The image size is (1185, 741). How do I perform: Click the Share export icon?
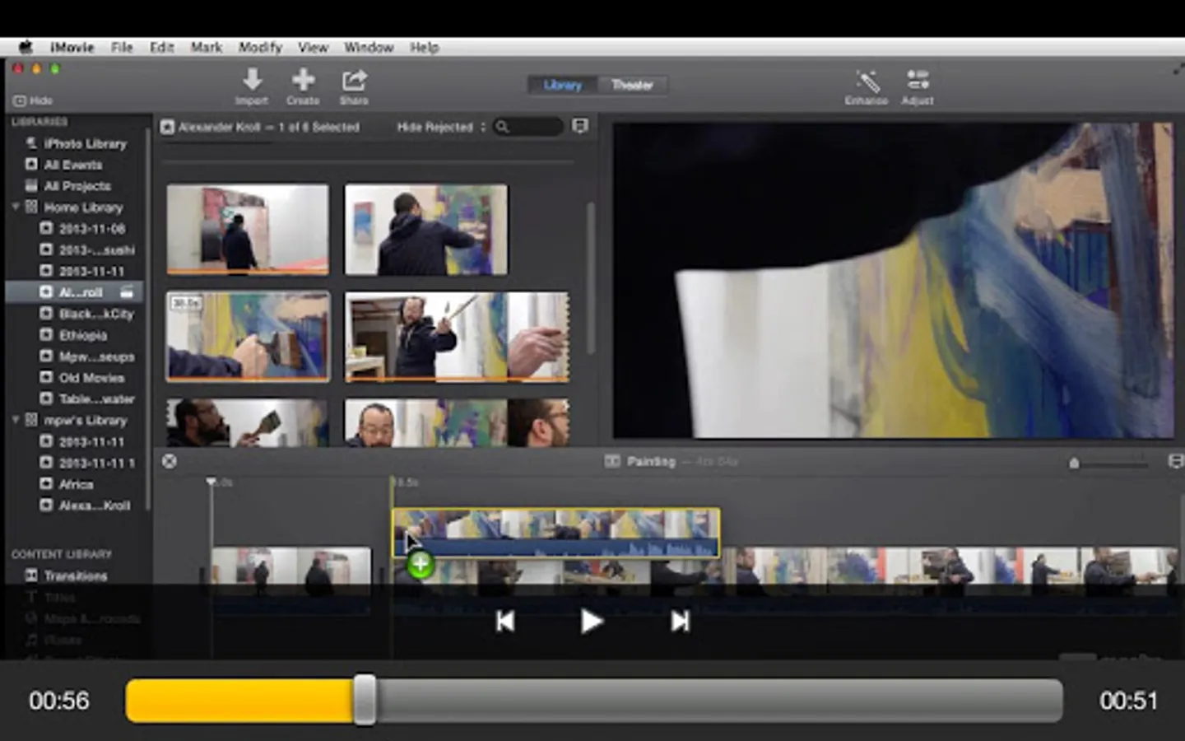[x=354, y=80]
